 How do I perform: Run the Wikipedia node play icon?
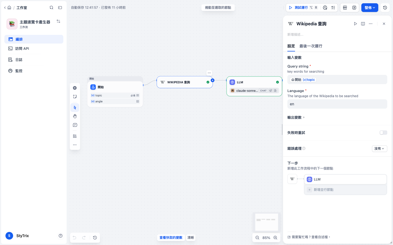[x=355, y=24]
